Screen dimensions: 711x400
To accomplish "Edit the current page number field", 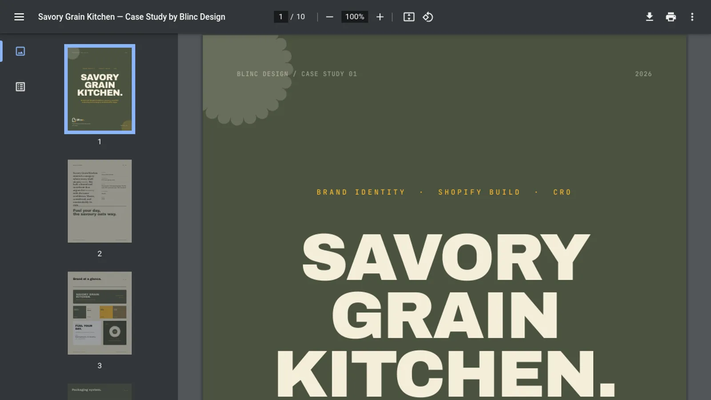I will tap(280, 17).
